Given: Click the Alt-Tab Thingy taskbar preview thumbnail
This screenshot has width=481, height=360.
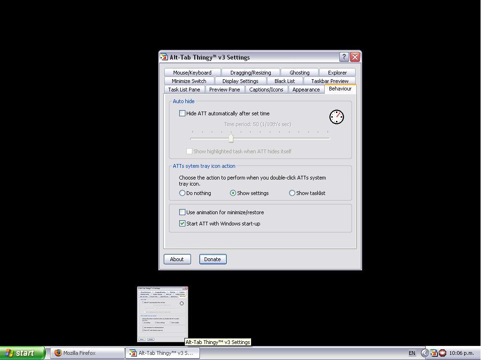Looking at the screenshot, I should (162, 313).
